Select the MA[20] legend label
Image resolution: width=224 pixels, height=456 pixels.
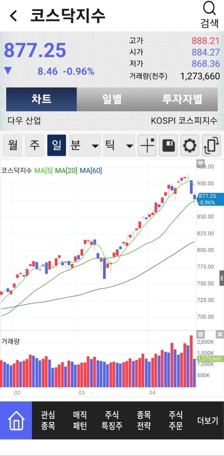coord(66,171)
